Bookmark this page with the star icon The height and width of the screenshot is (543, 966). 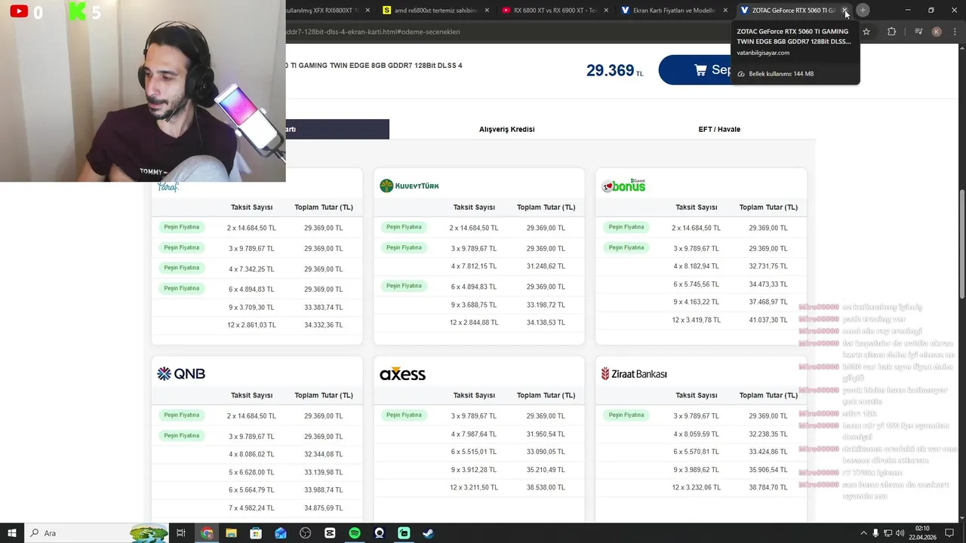point(866,32)
